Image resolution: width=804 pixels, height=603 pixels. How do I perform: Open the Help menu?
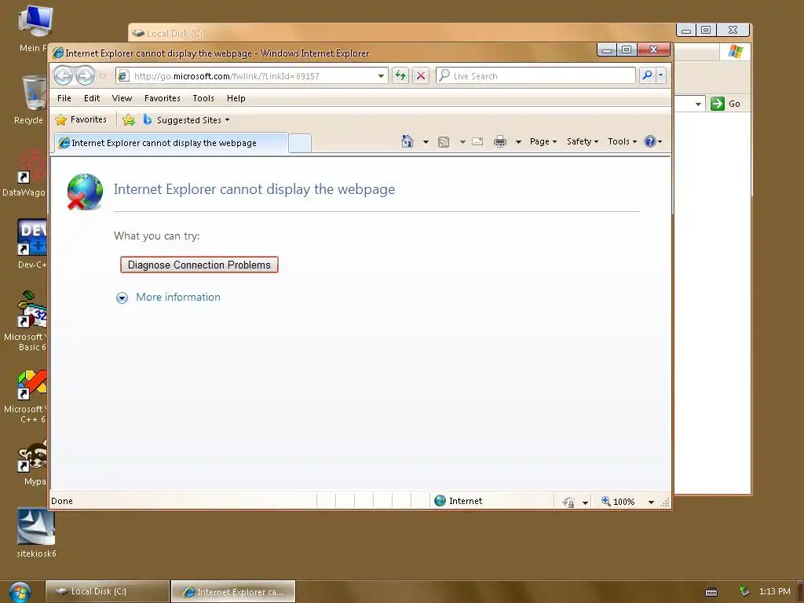(x=236, y=98)
